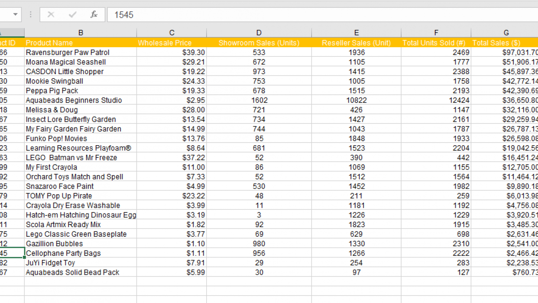
Task: Click the $4.99 price for Snazaroo Face Paint
Action: tap(172, 186)
